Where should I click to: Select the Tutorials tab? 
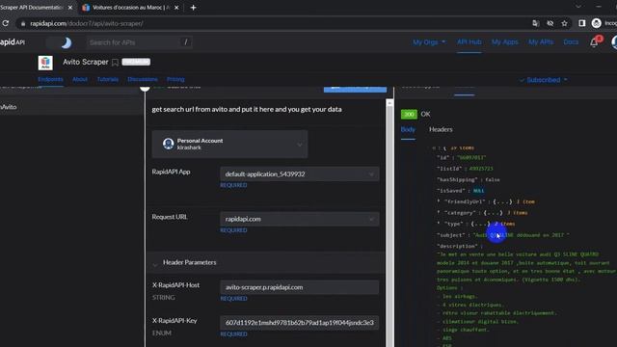coord(107,79)
